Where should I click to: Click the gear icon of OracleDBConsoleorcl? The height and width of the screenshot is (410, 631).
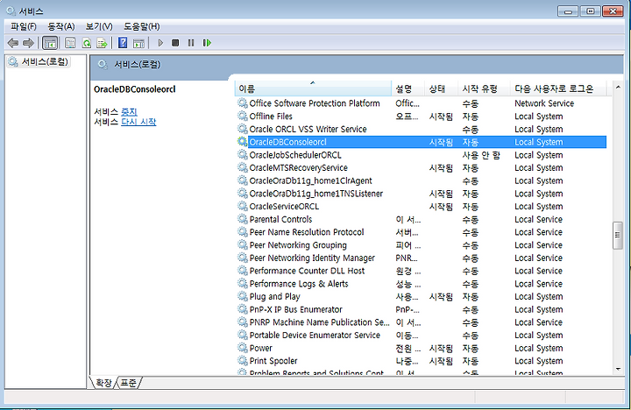pyautogui.click(x=242, y=142)
